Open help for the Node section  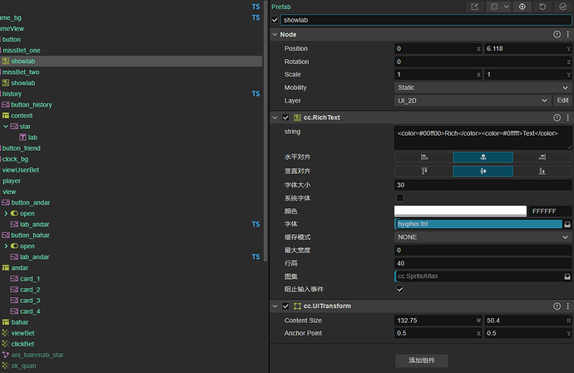click(x=557, y=34)
